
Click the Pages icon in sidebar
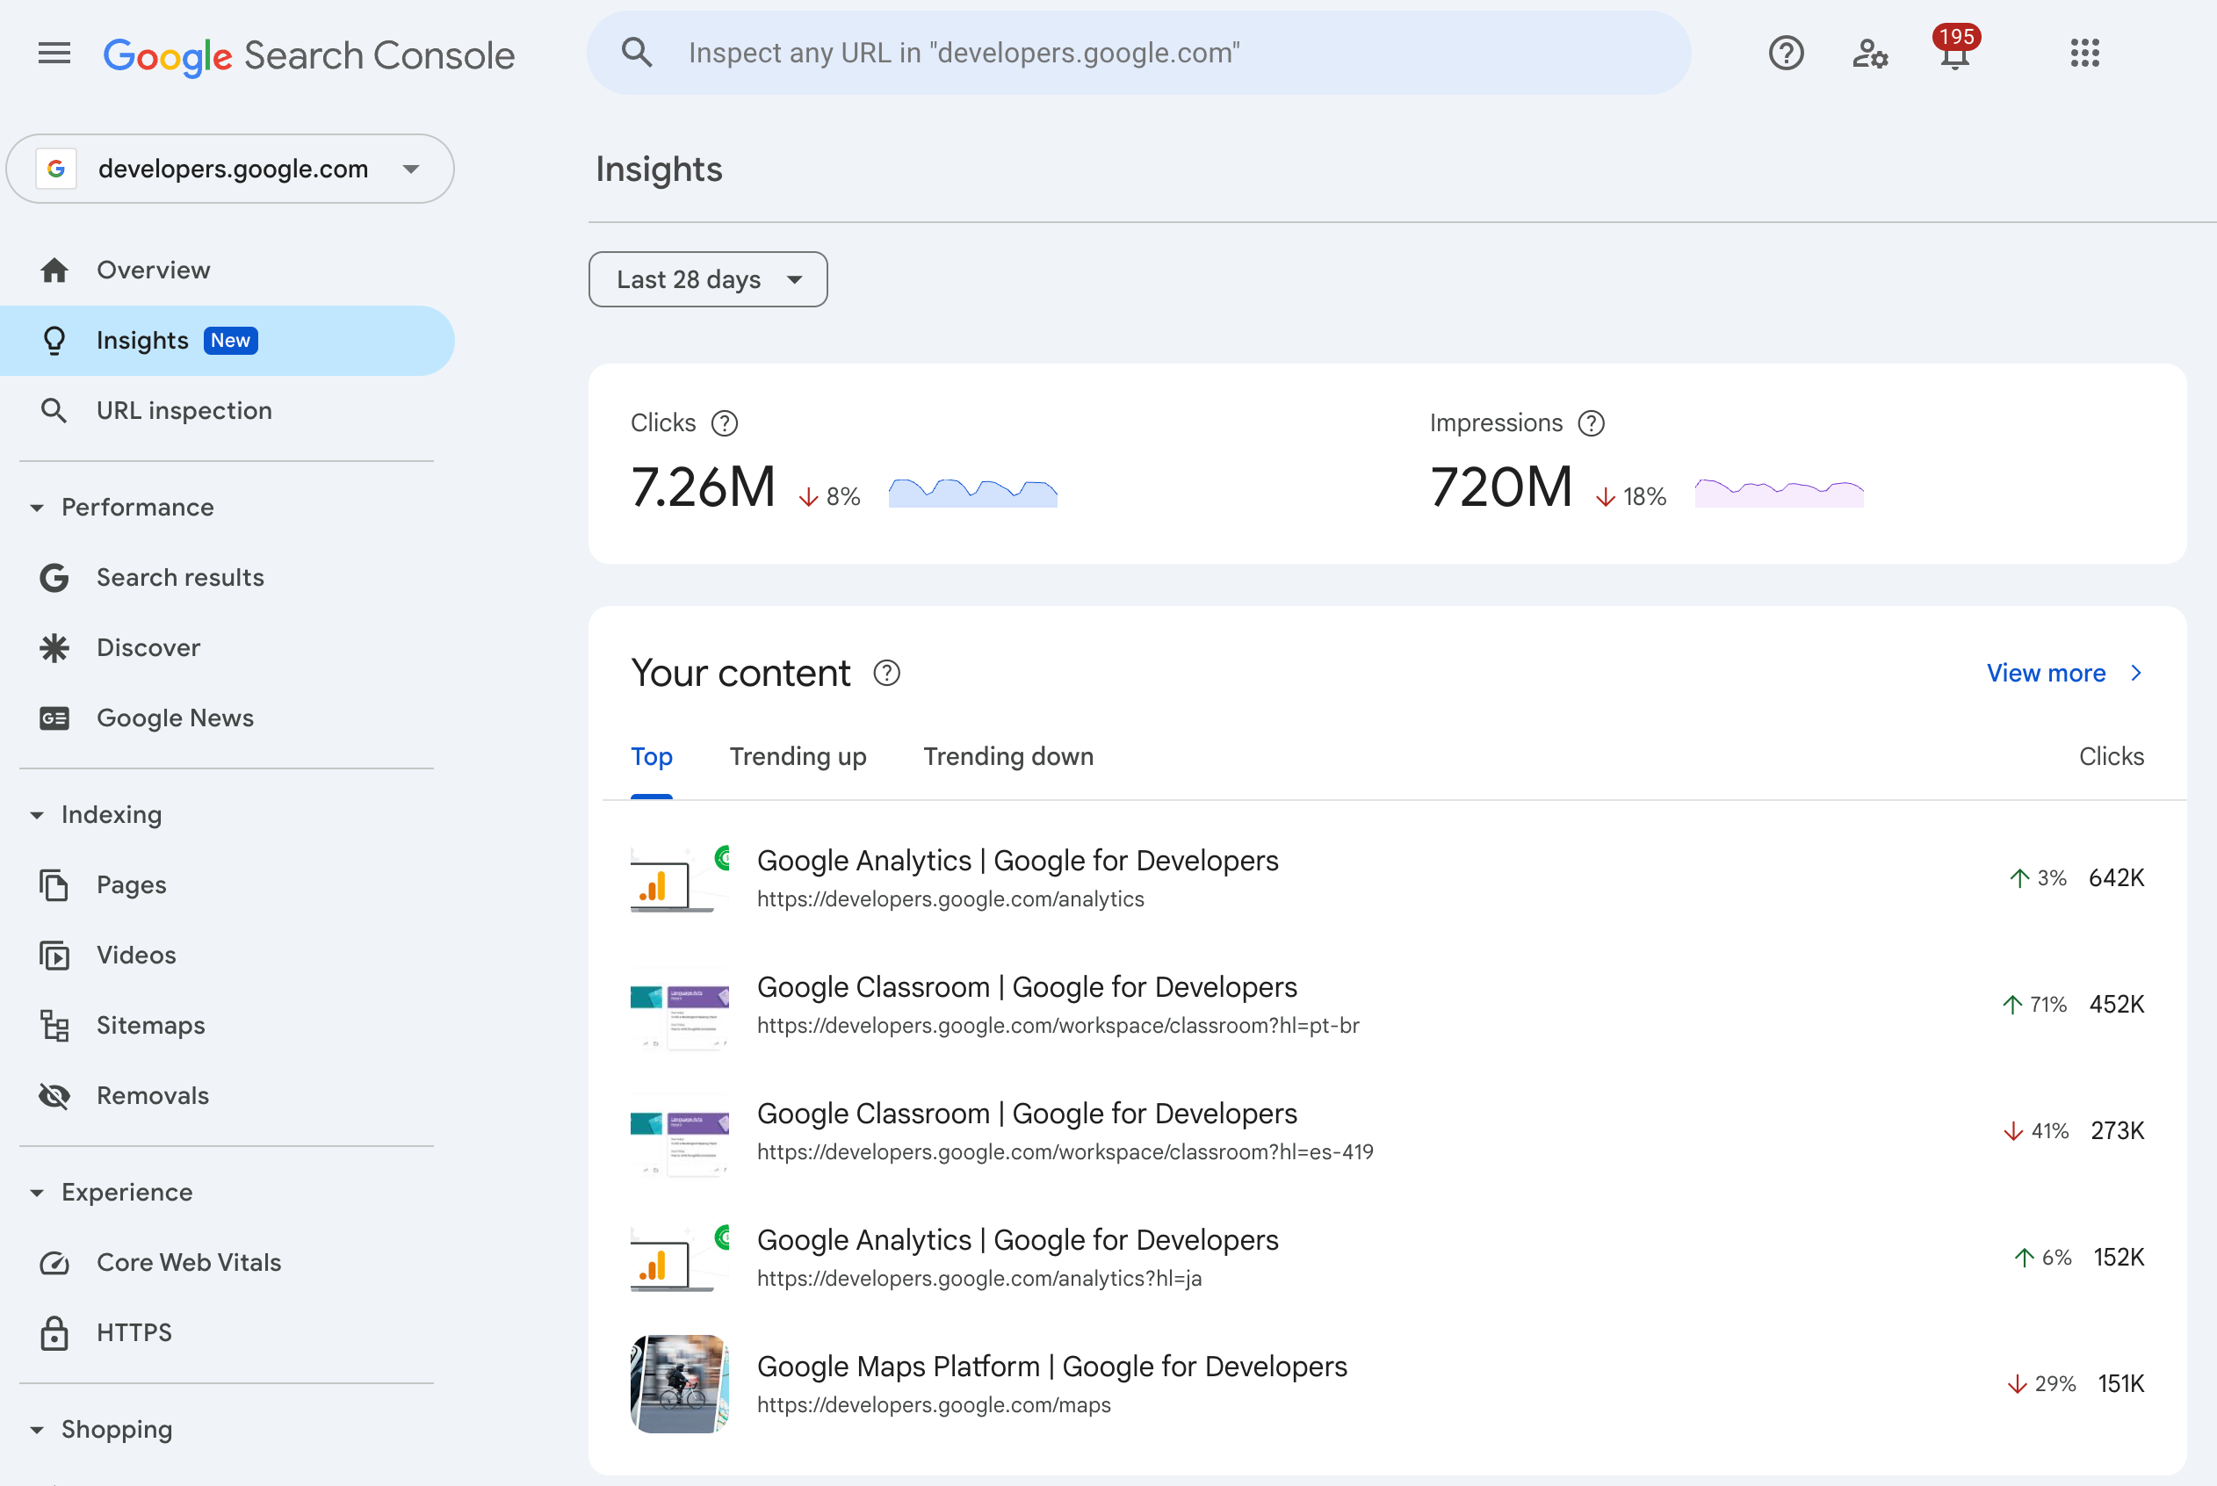(x=54, y=884)
